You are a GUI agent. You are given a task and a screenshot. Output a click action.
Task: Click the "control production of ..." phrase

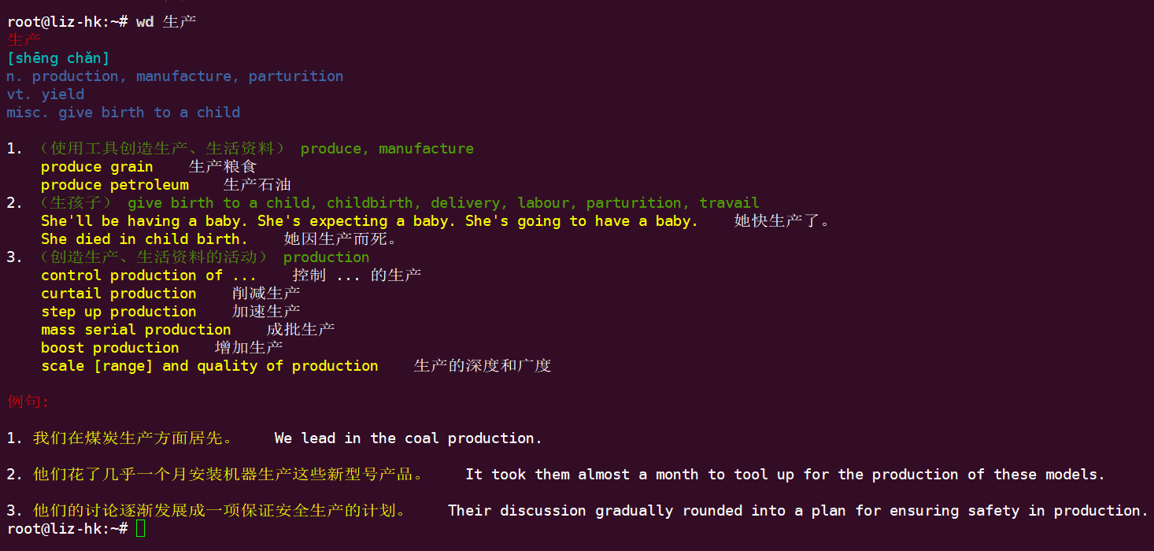coord(149,275)
